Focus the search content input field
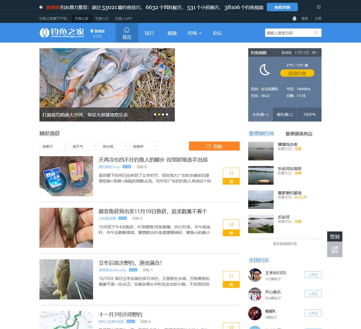Image resolution: width=361 pixels, height=329 pixels. pos(289,33)
